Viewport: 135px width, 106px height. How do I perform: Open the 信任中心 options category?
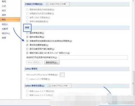(x=6, y=33)
